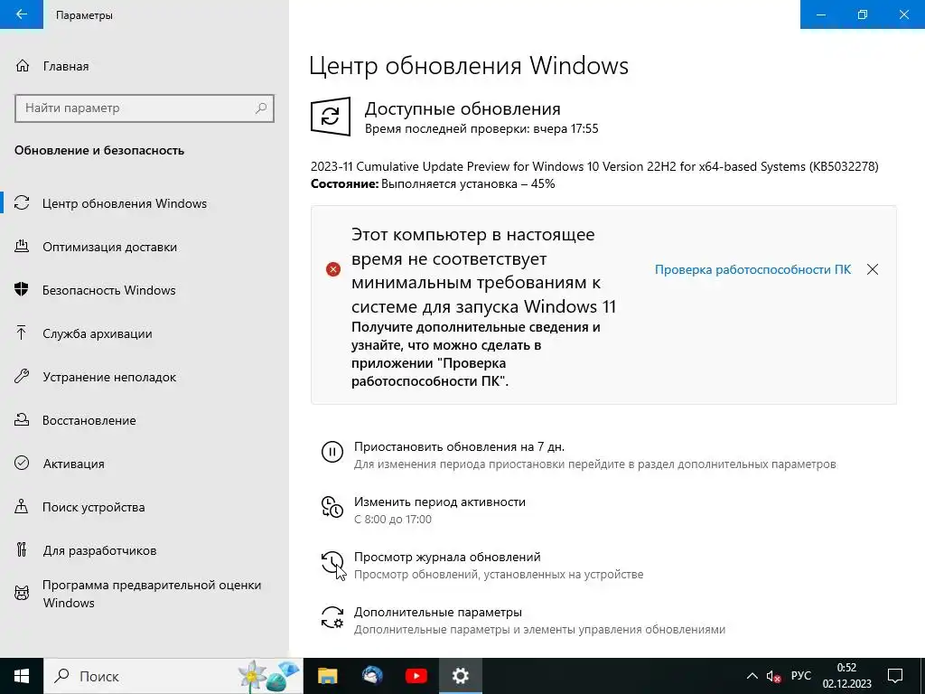Click the sync icon beside Центр обновления Windows

[x=22, y=203]
